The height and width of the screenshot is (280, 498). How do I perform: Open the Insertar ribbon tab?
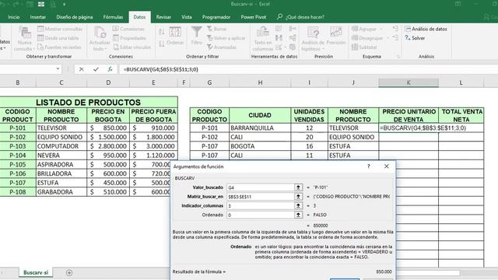coord(38,17)
